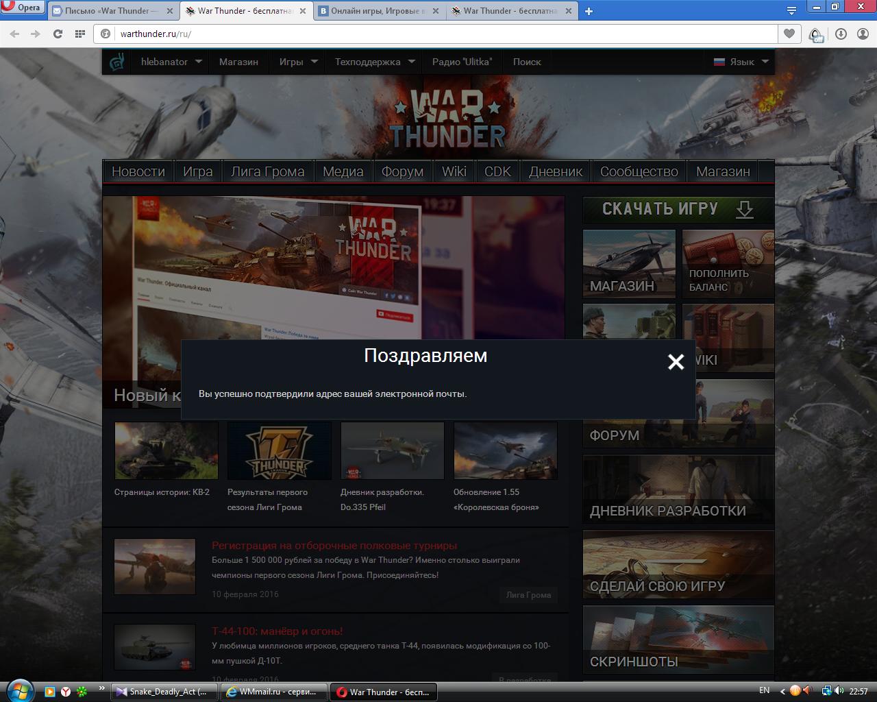Viewport: 877px width, 702px height.
Task: Open the CDK menu item
Action: (x=498, y=171)
